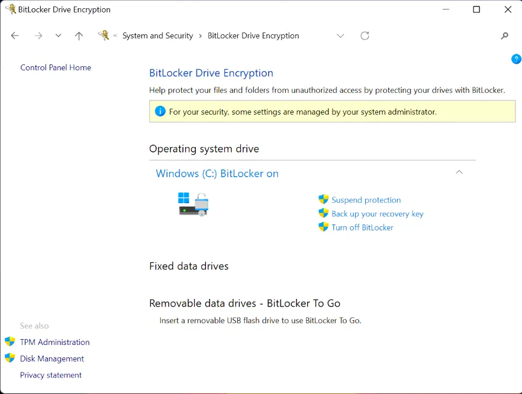
Task: Click the 'Help protect your files' description
Action: (327, 90)
